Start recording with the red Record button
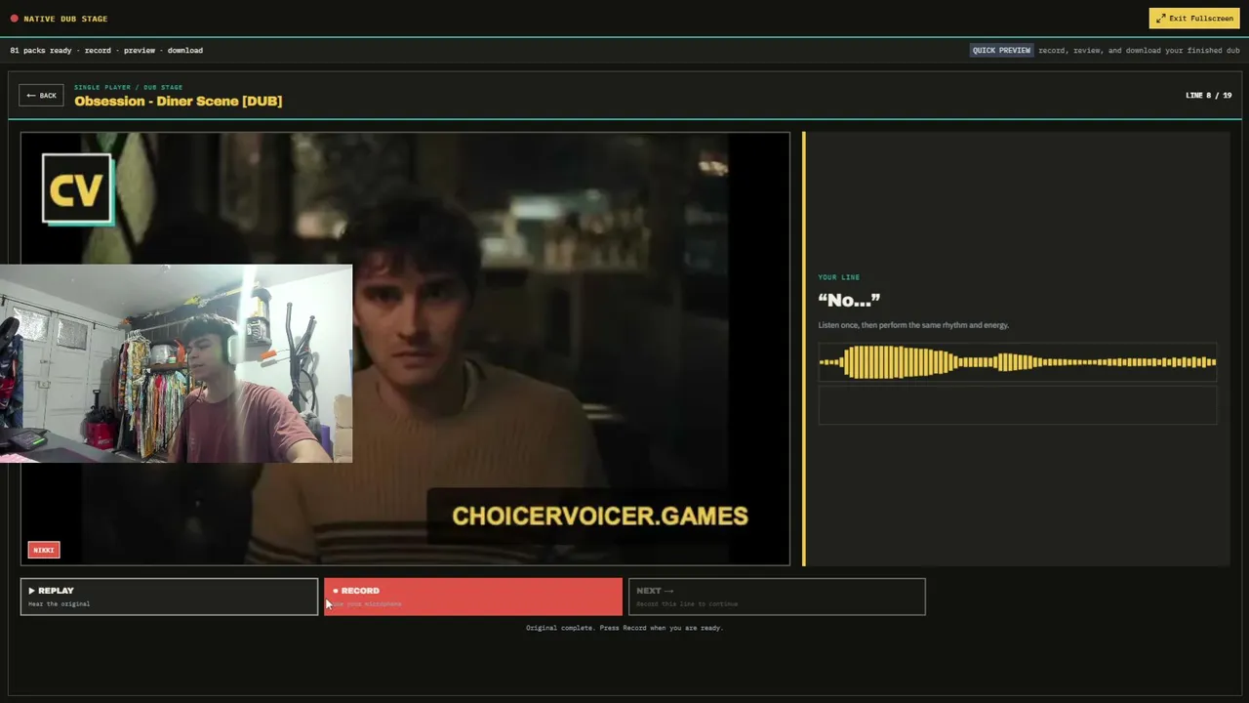 click(x=473, y=597)
